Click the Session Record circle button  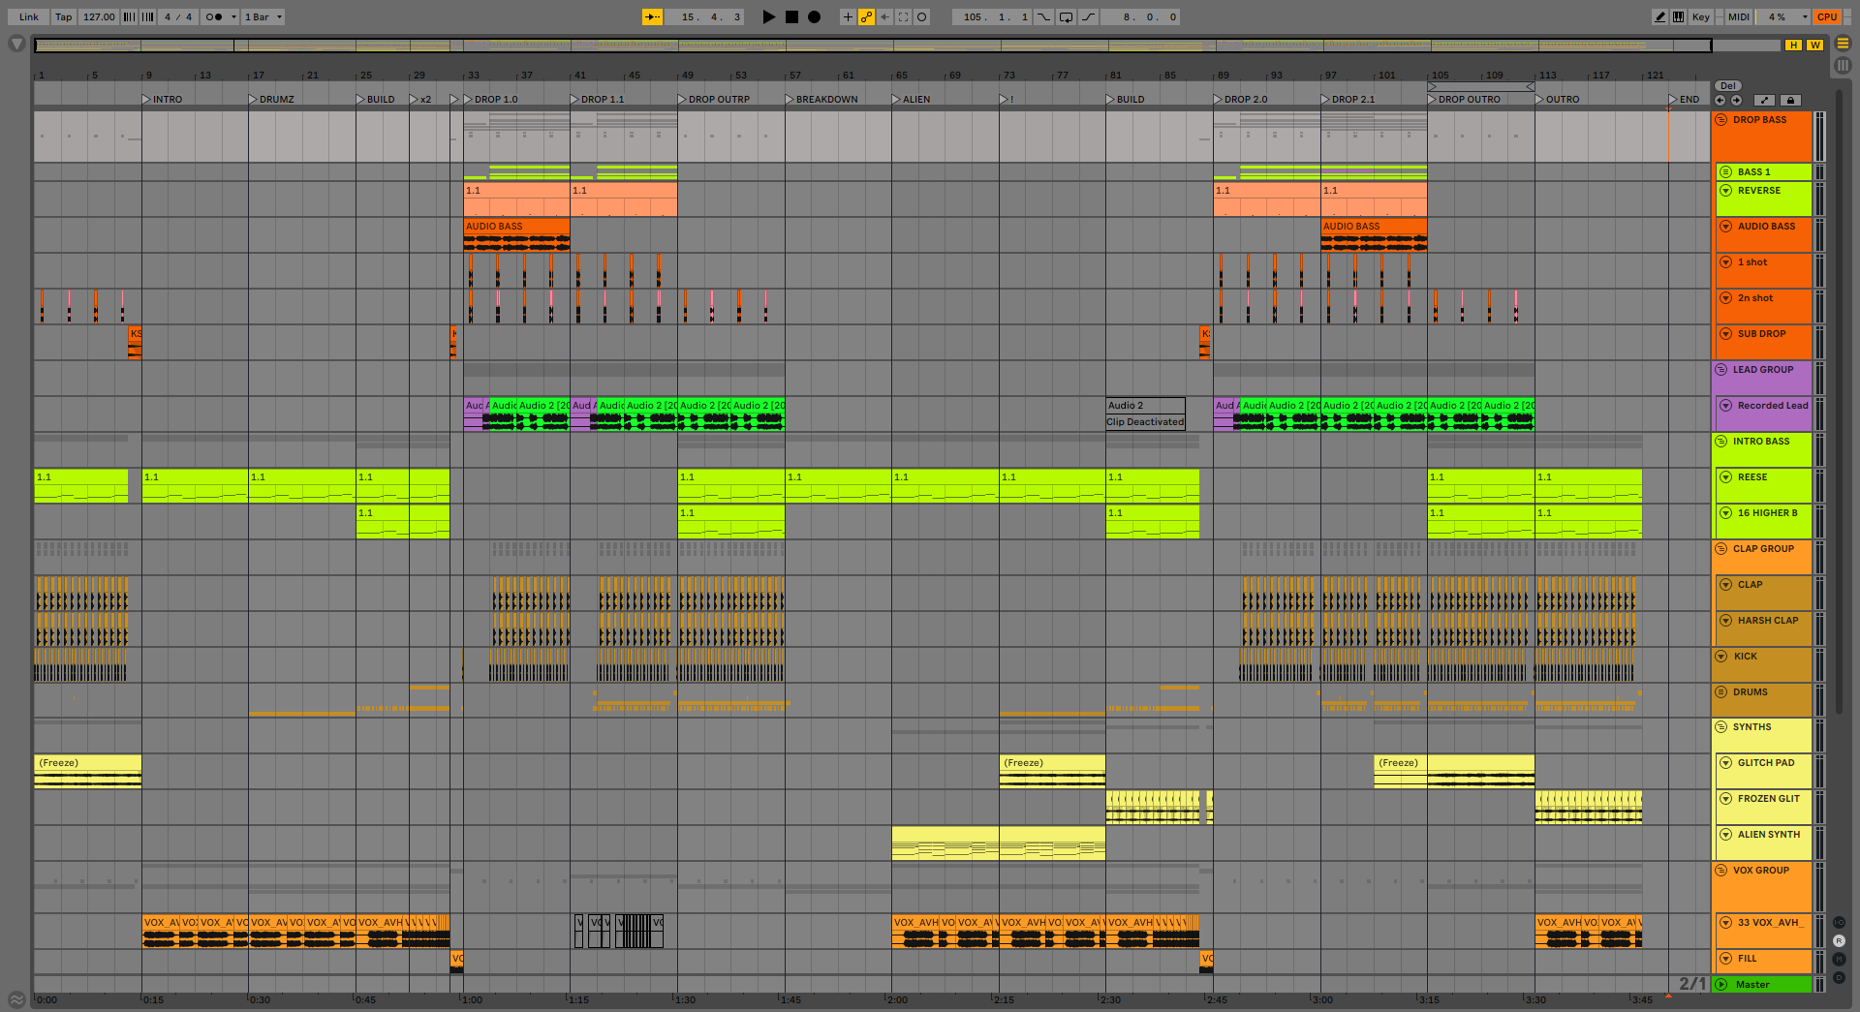click(x=921, y=16)
